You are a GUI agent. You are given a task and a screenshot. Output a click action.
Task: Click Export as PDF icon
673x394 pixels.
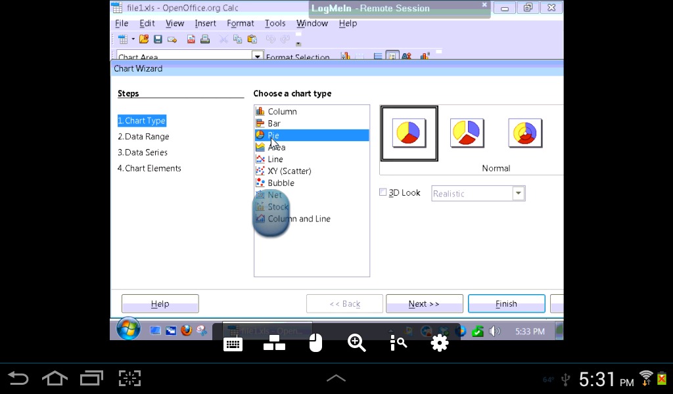click(x=191, y=39)
